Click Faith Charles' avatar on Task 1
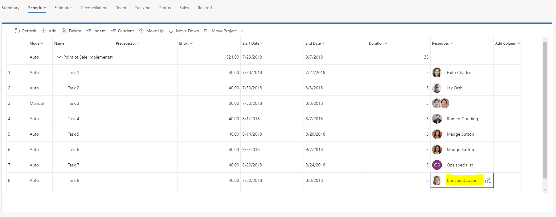Image resolution: width=556 pixels, height=217 pixels. tap(437, 72)
